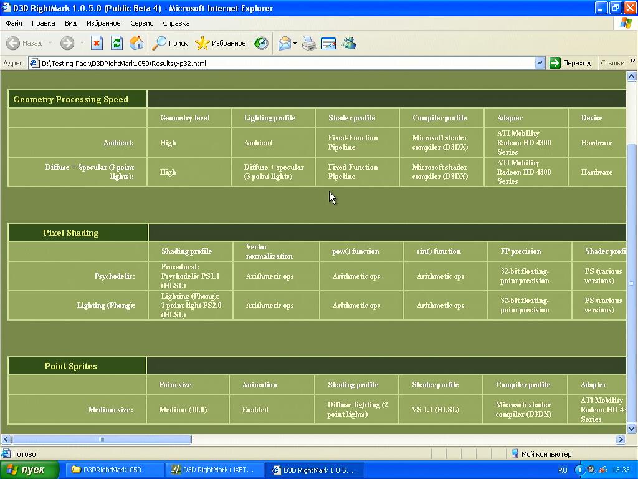638x479 pixels.
Task: Click the Back (Назад) arrow icon
Action: 13,43
